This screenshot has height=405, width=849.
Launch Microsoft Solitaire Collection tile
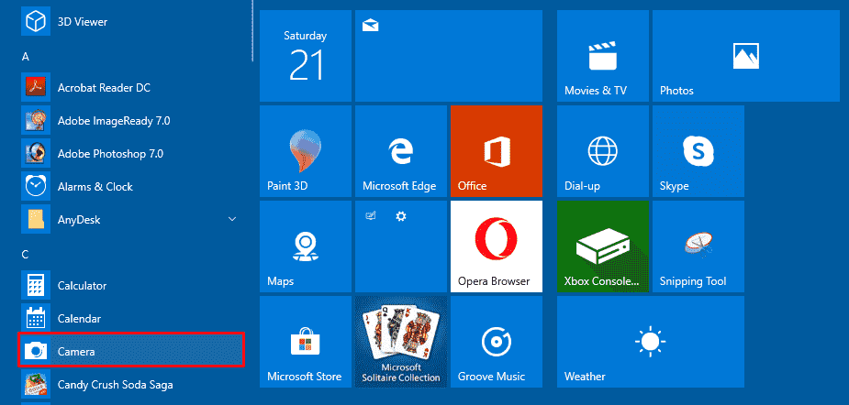401,341
